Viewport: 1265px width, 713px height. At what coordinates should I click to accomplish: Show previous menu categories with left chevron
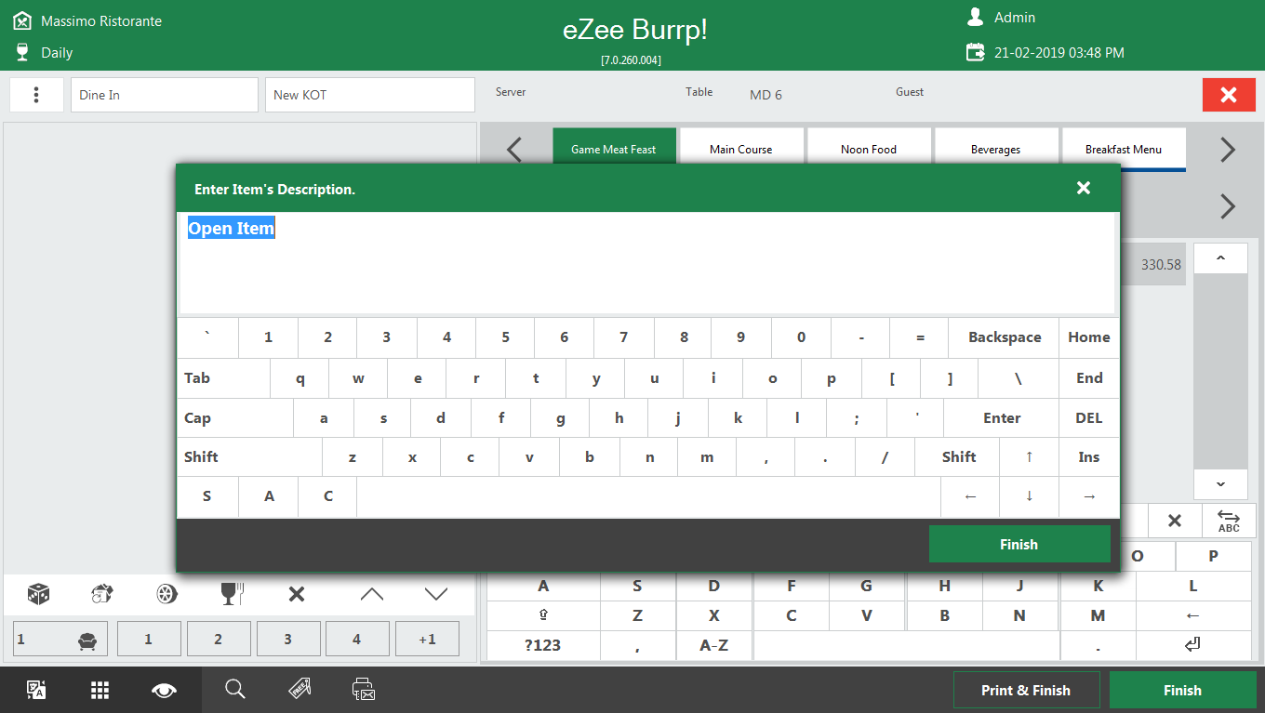pos(515,150)
